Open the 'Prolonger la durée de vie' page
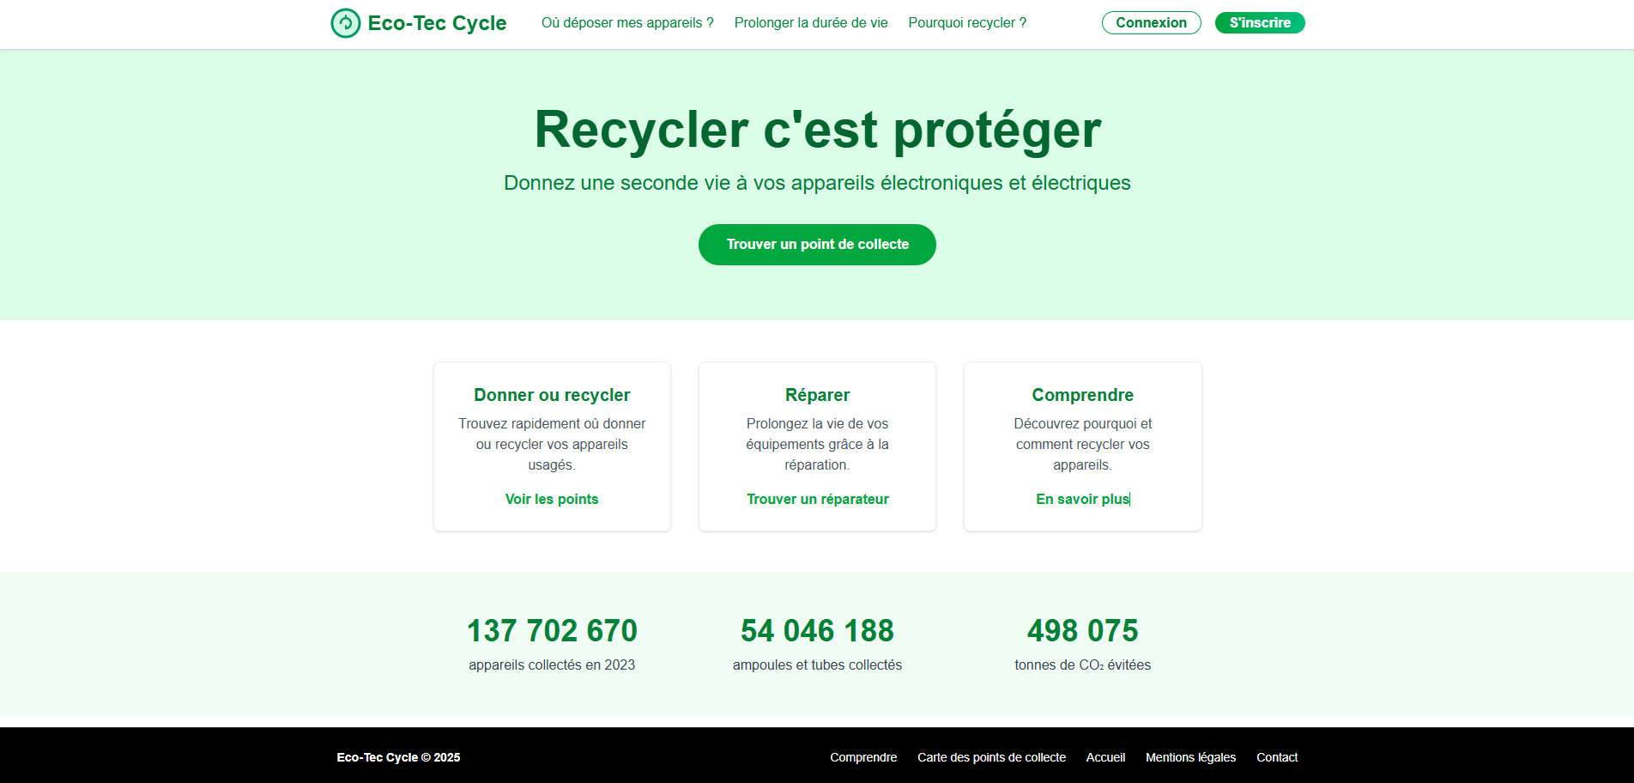Screen dimensions: 1634x783 coord(810,23)
